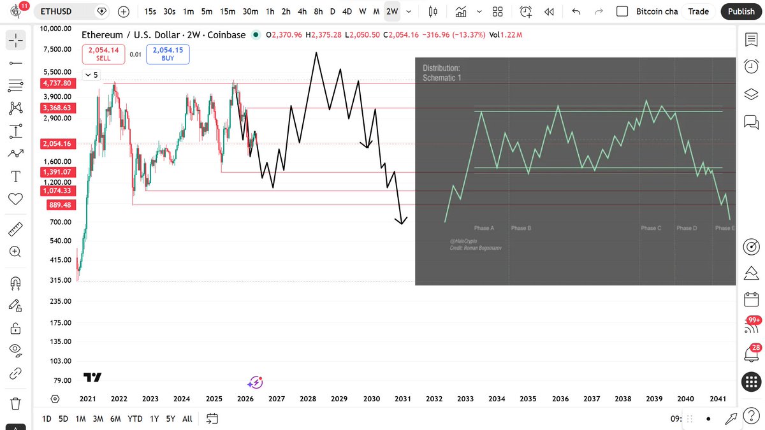Select the brush drawing tool
The image size is (765, 430).
16,153
